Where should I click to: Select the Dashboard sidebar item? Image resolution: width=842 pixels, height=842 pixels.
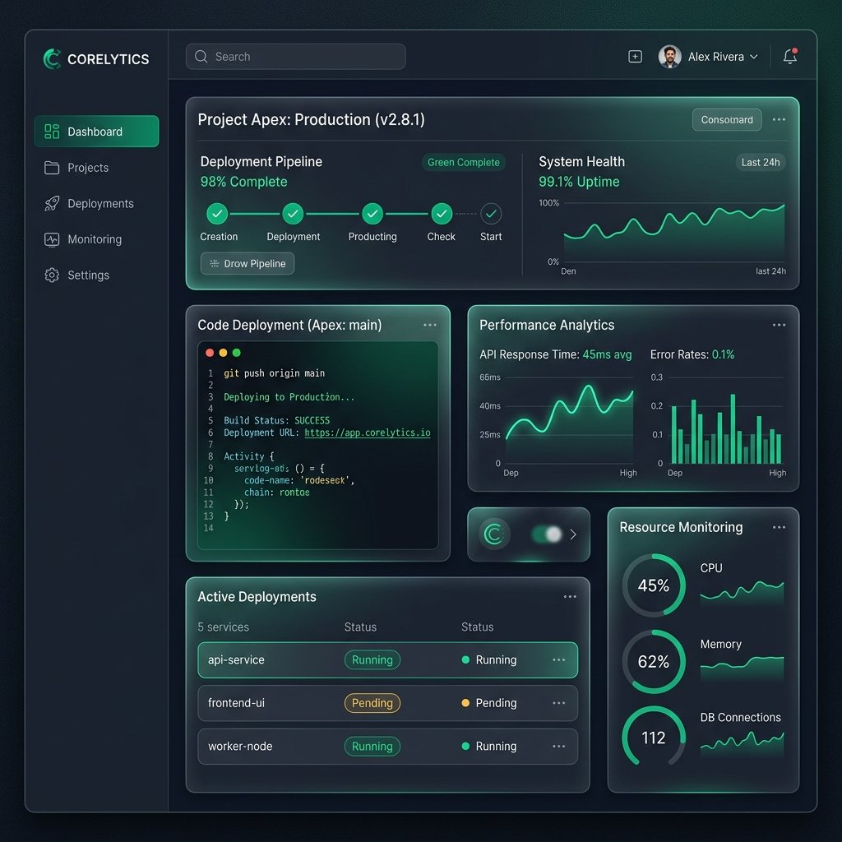pyautogui.click(x=97, y=132)
